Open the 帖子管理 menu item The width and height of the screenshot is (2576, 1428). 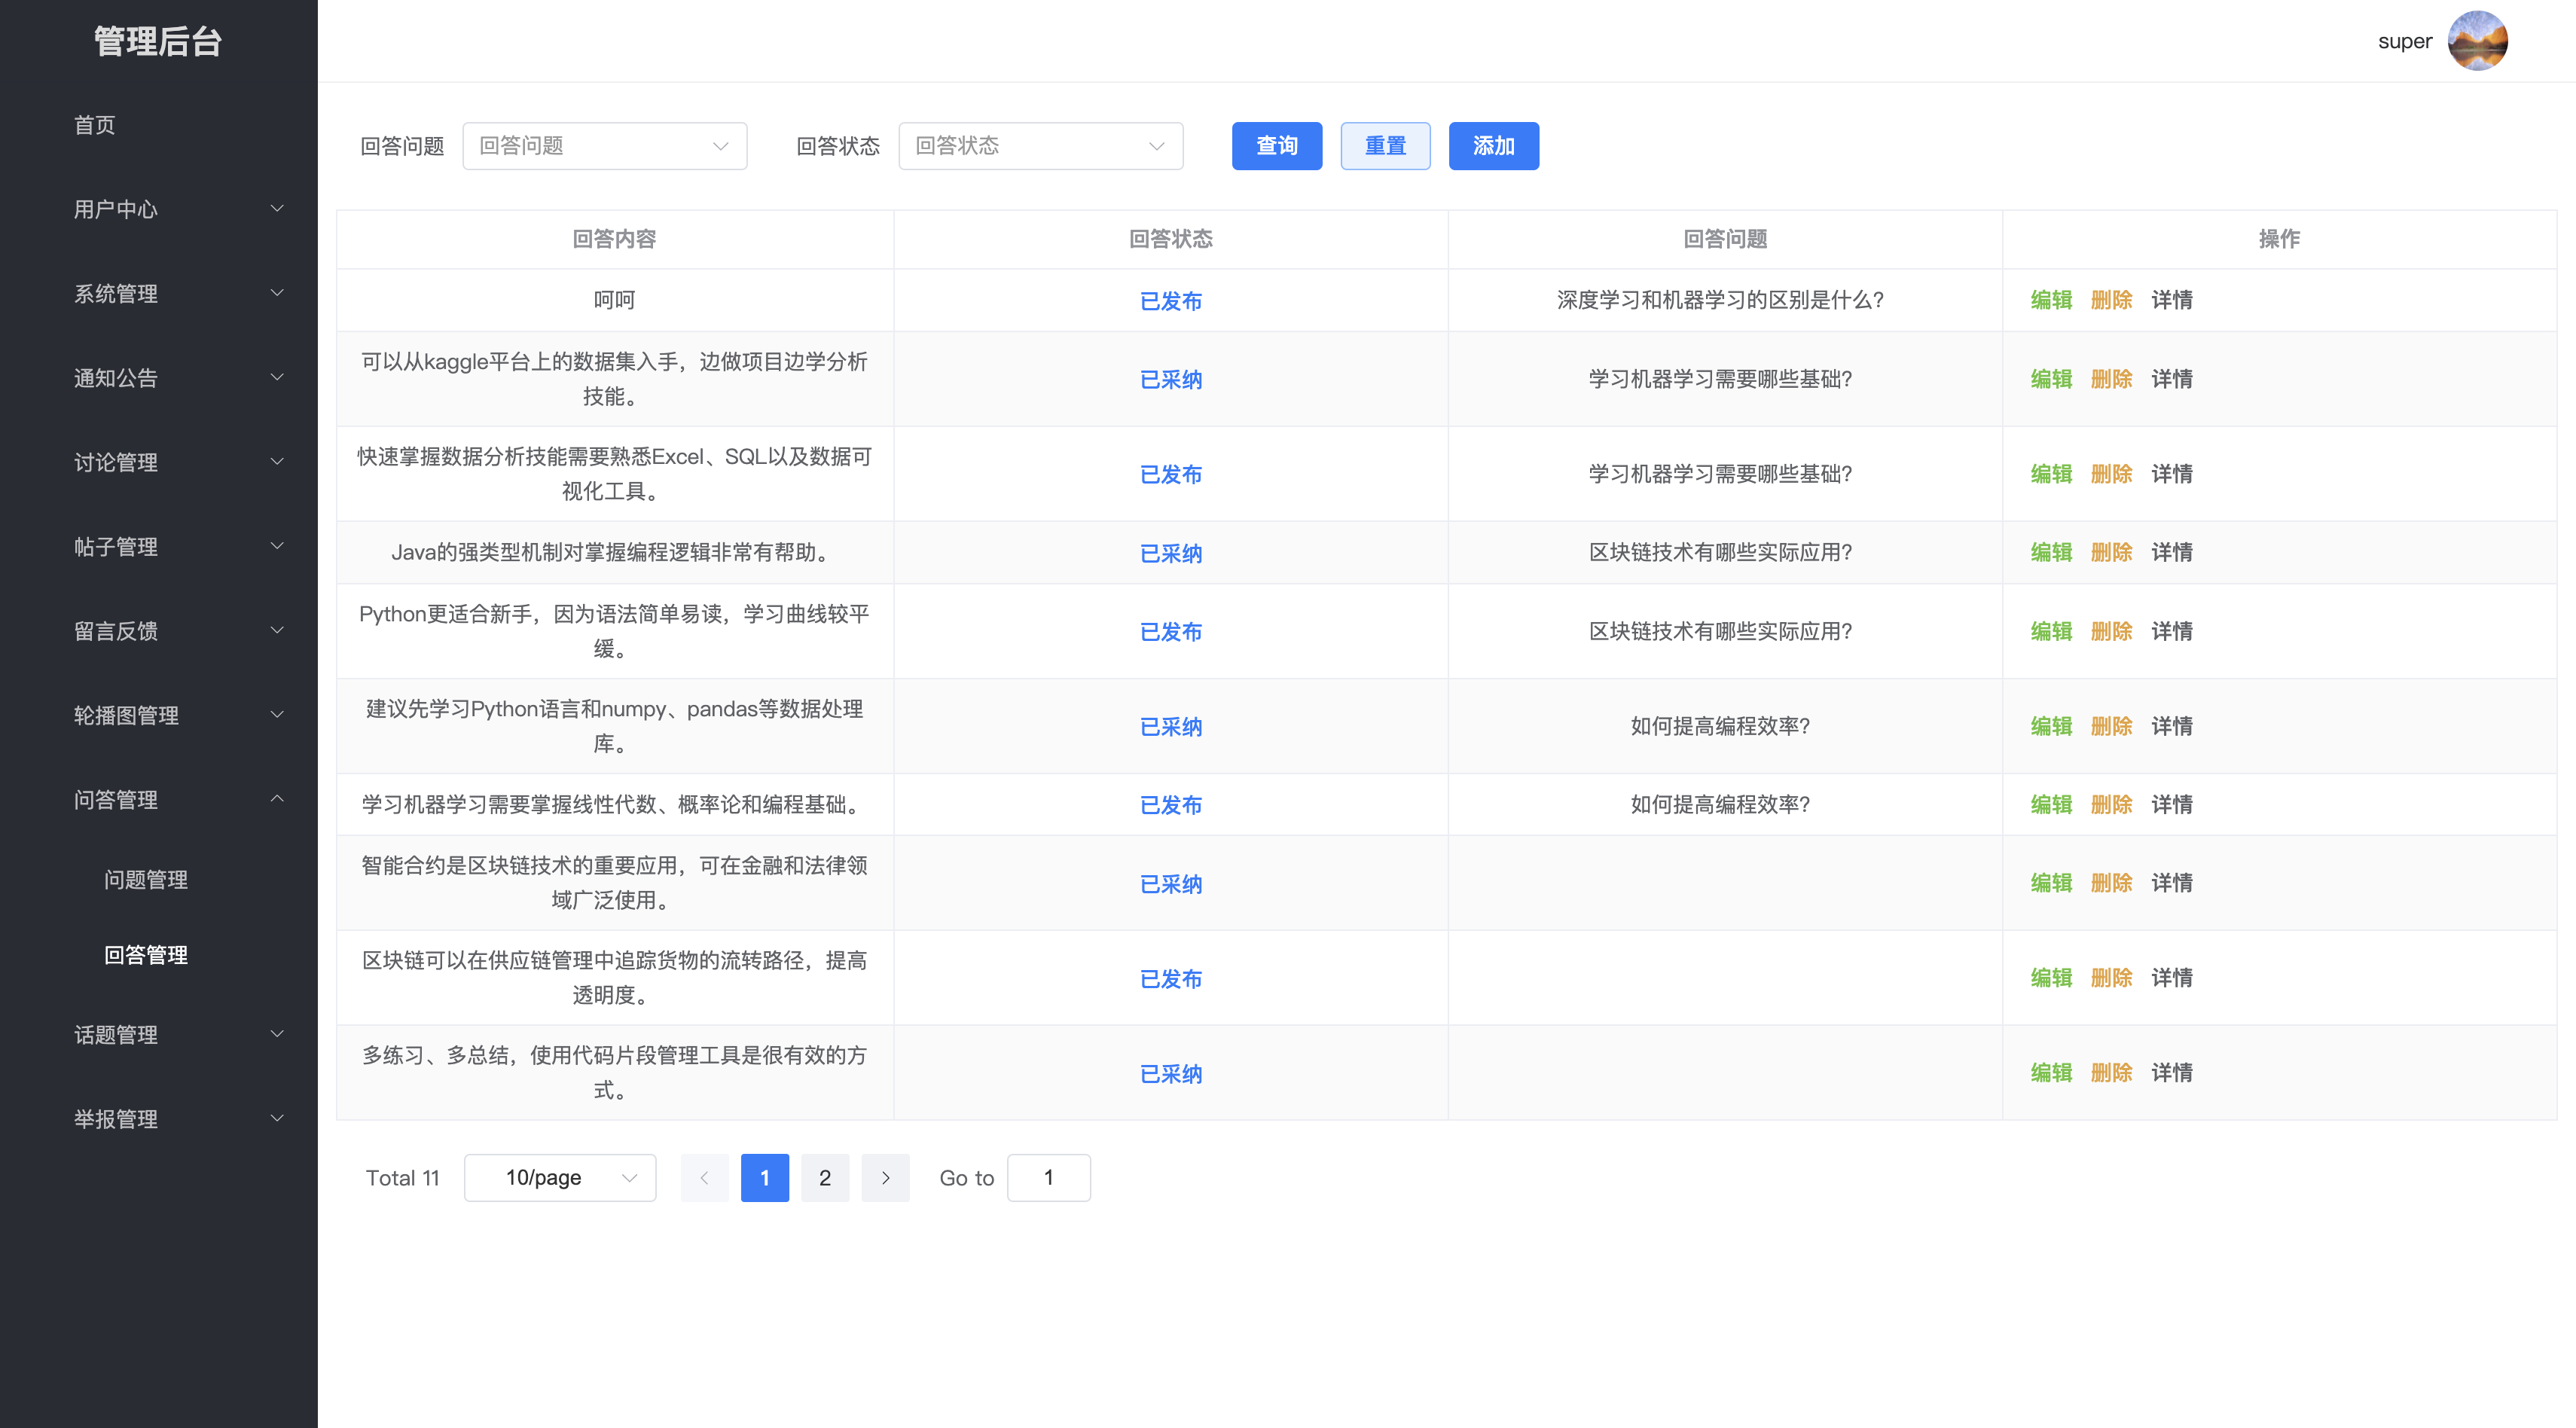116,547
